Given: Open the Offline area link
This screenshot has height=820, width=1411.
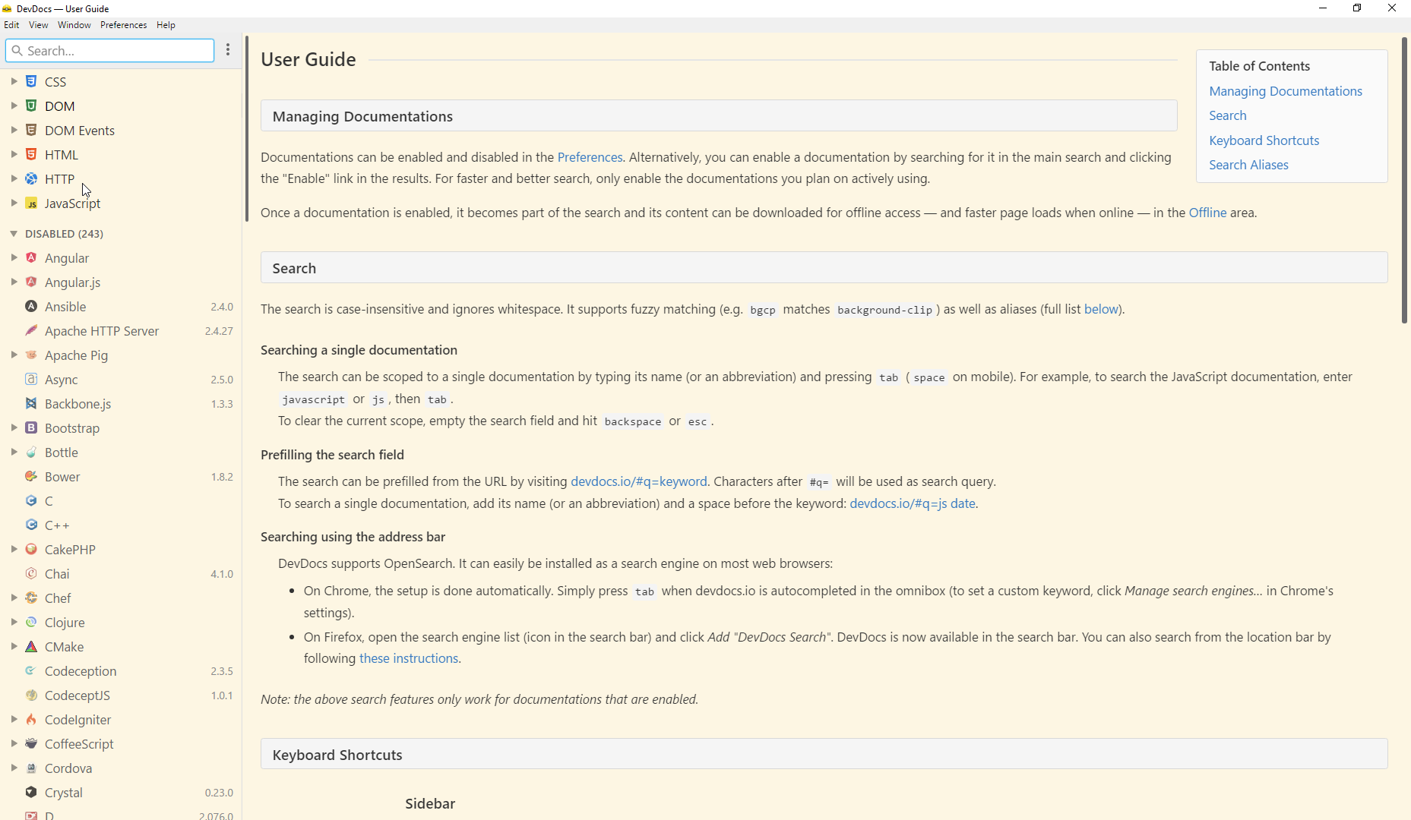Looking at the screenshot, I should click(1207, 213).
